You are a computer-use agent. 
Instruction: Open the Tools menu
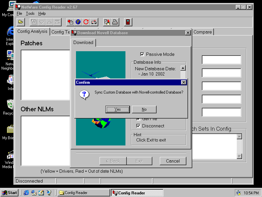pos(30,13)
